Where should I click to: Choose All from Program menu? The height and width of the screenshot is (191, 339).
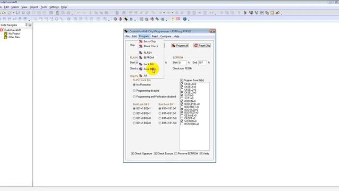click(151, 75)
